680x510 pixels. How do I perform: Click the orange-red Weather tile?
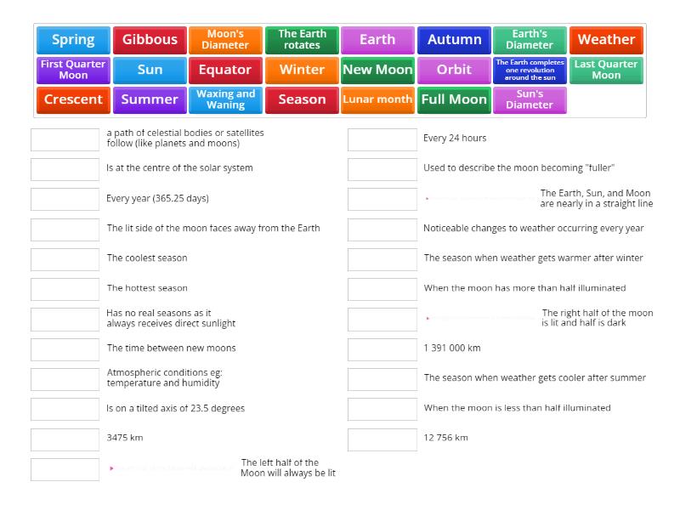tap(606, 40)
